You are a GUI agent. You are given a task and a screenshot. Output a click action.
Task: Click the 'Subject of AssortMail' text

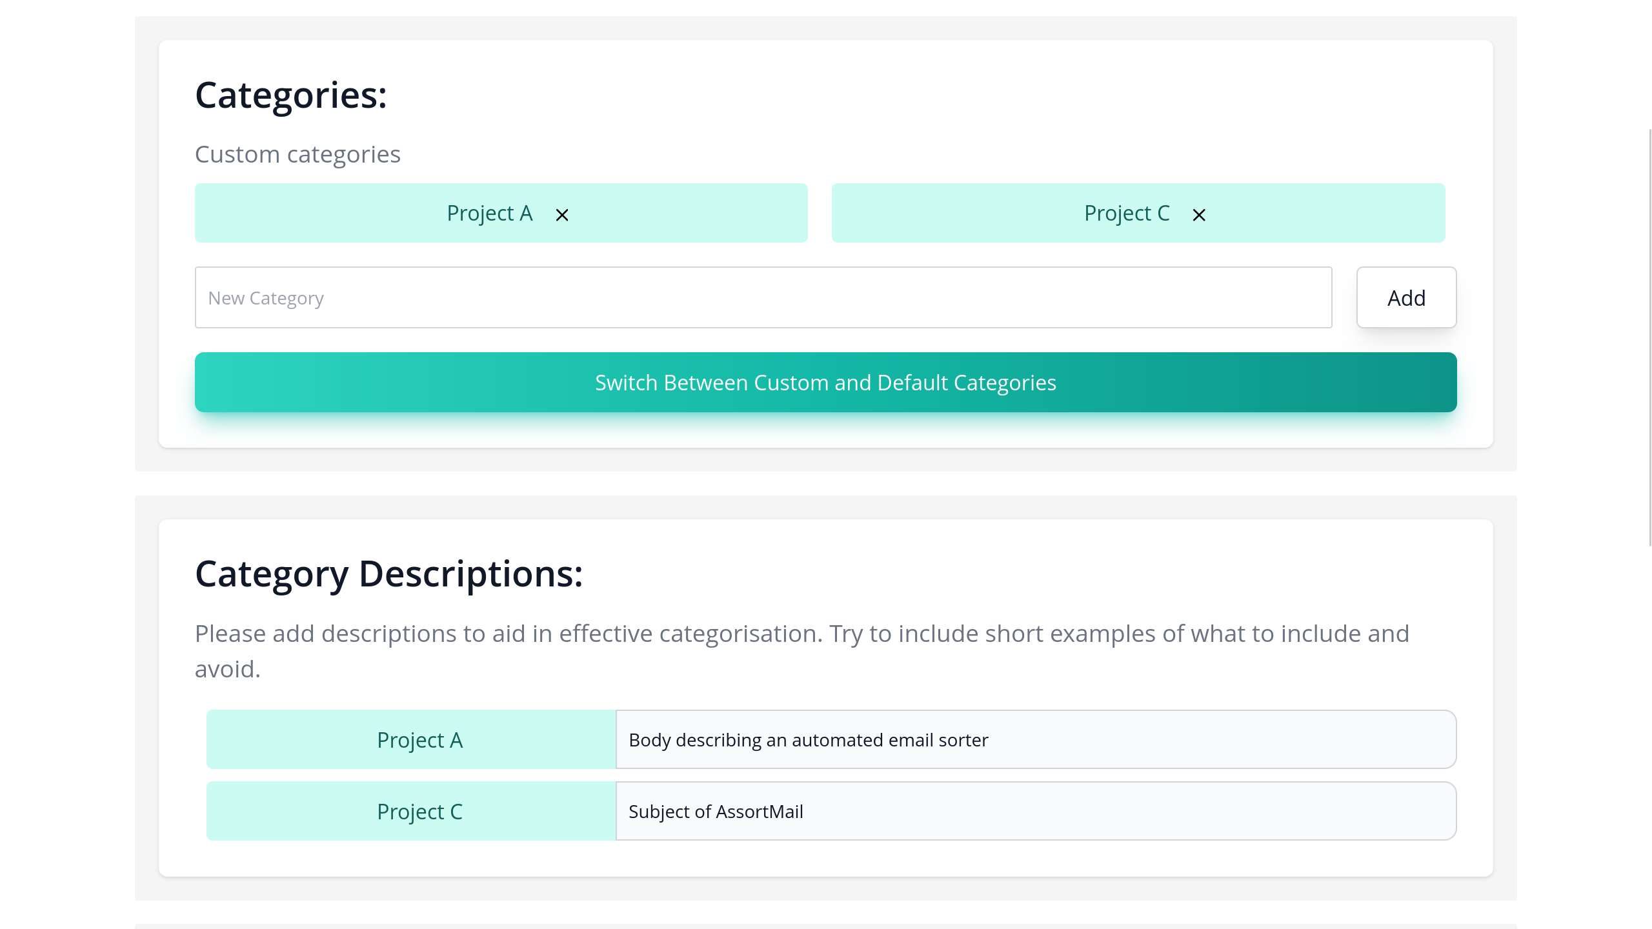pos(716,812)
